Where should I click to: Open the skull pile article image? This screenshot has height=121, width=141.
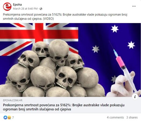tap(70, 60)
